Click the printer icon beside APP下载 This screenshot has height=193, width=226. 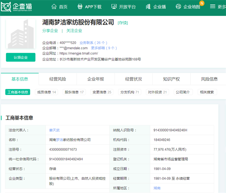click(80, 6)
